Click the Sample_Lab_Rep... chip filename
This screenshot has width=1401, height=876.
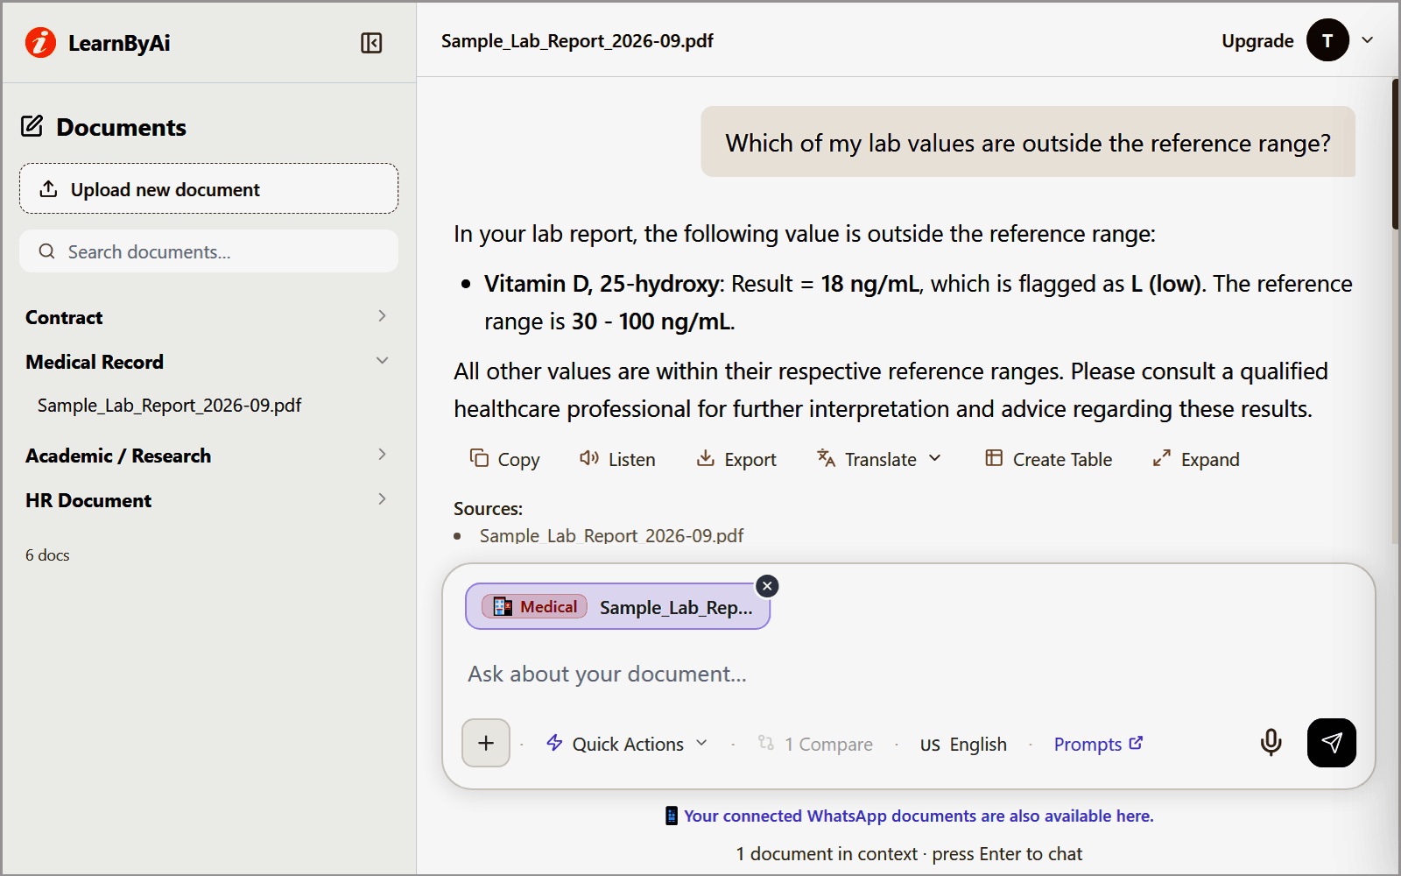click(676, 607)
